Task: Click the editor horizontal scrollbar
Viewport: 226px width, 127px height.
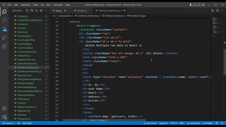Action: click(x=105, y=120)
